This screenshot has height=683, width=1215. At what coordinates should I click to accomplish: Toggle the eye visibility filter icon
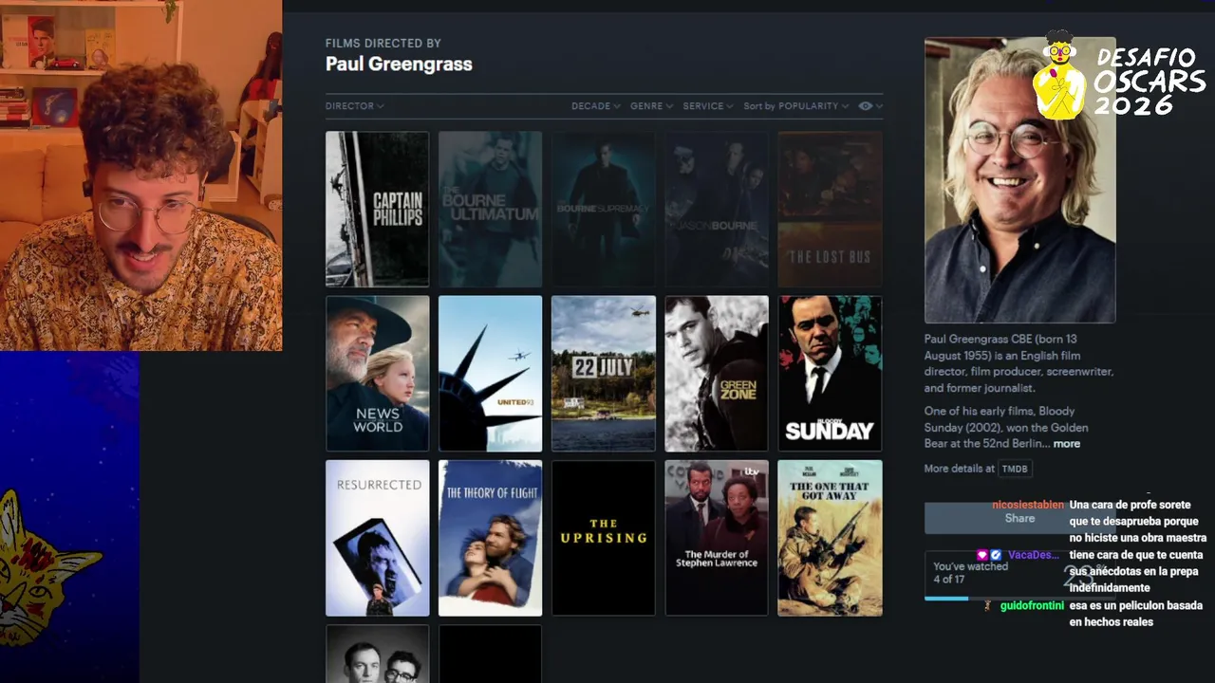click(x=866, y=106)
